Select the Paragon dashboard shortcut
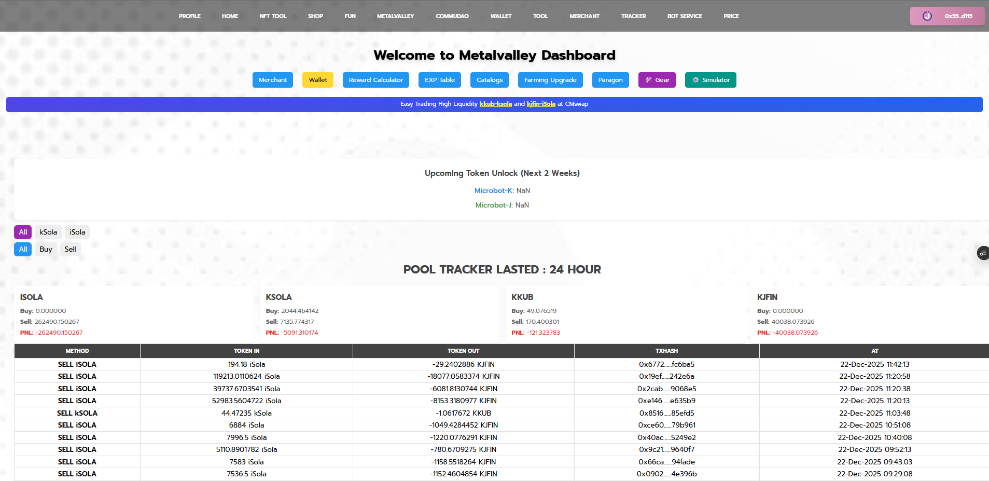This screenshot has width=989, height=481. tap(610, 80)
